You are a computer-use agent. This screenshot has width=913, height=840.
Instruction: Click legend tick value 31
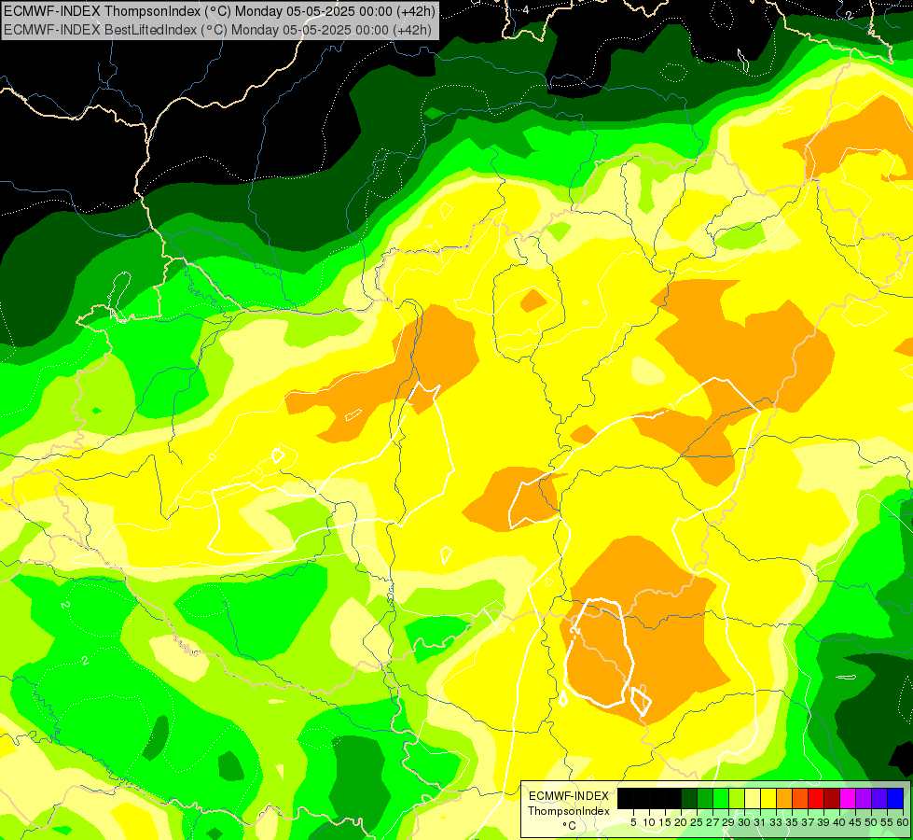(x=760, y=822)
